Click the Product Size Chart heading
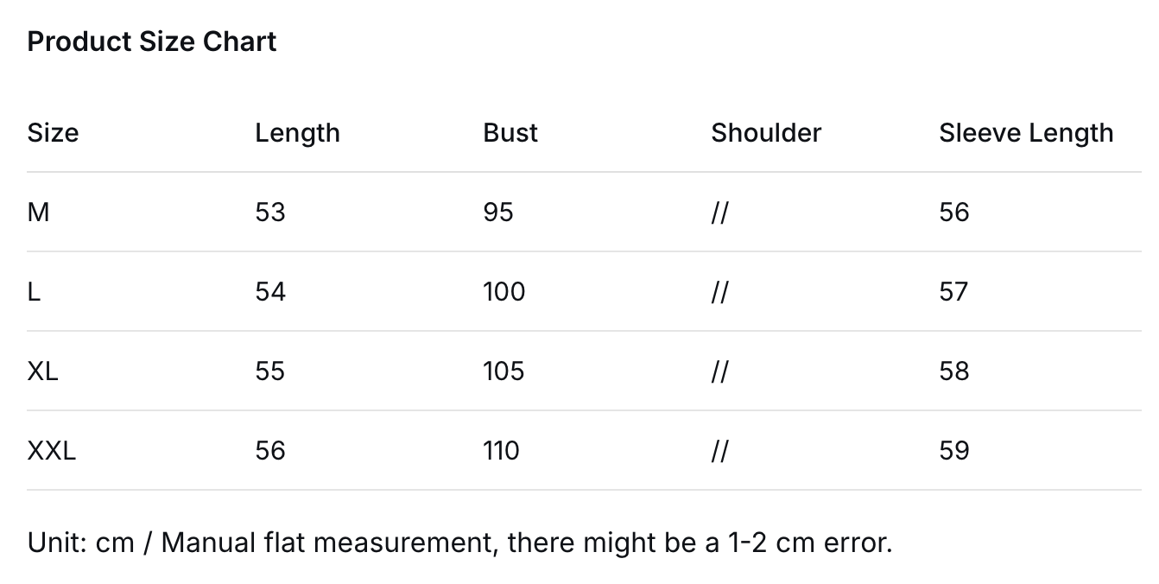The height and width of the screenshot is (584, 1159). (152, 41)
